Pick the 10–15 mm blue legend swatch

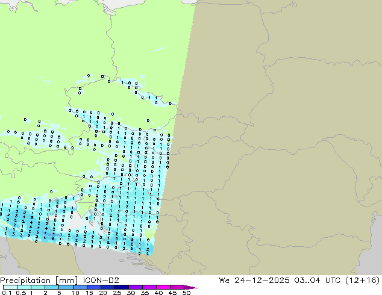(x=80, y=287)
